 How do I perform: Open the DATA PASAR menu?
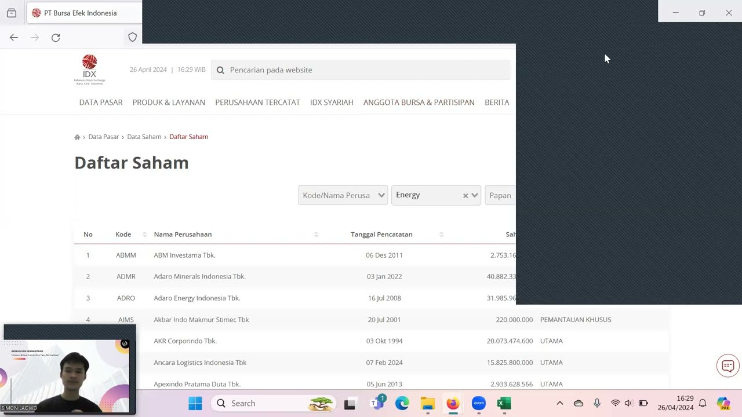click(101, 103)
